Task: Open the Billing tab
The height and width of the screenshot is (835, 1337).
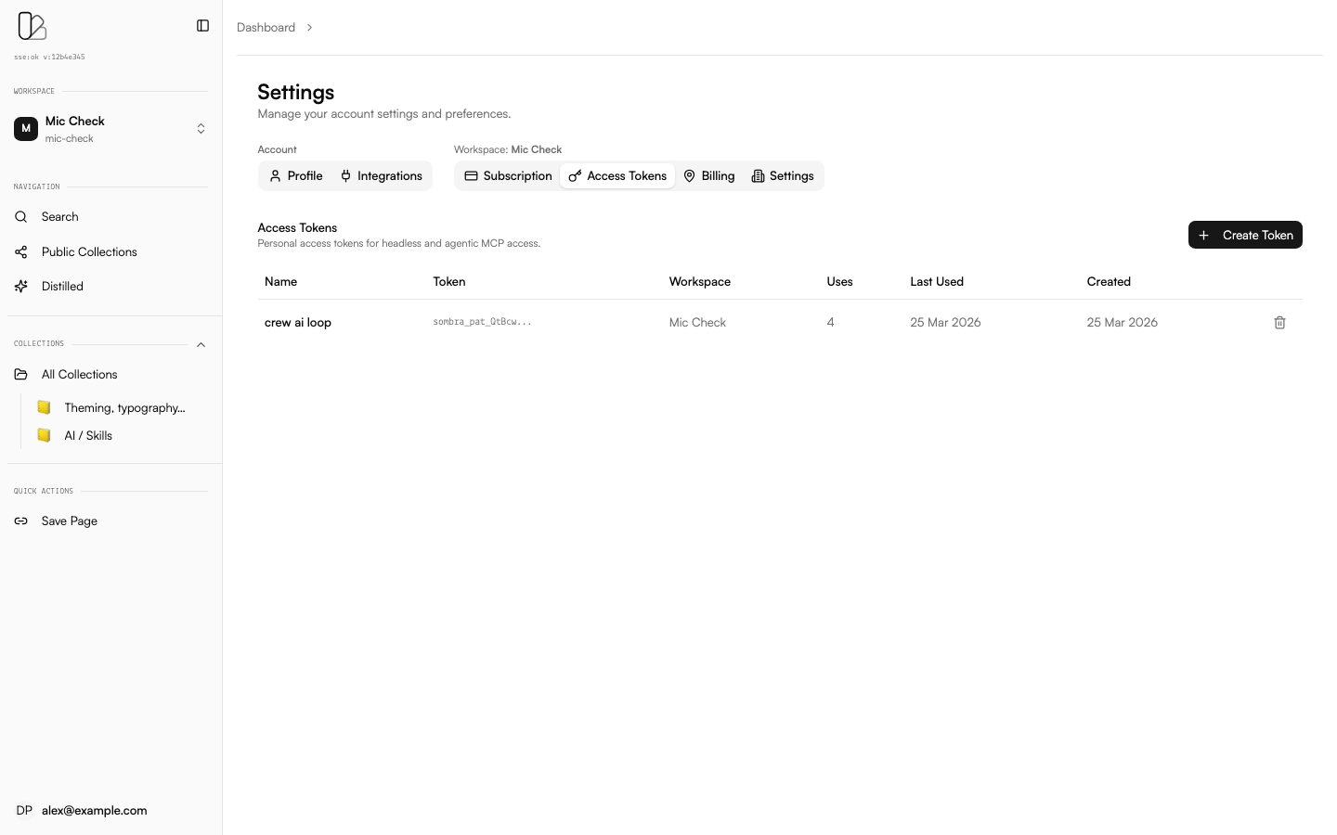Action: click(708, 175)
